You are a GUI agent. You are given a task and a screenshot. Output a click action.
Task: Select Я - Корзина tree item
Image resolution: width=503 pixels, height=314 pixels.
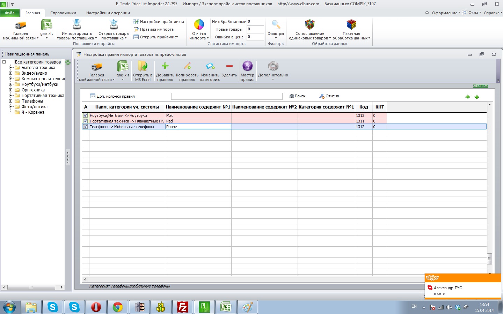(x=33, y=112)
